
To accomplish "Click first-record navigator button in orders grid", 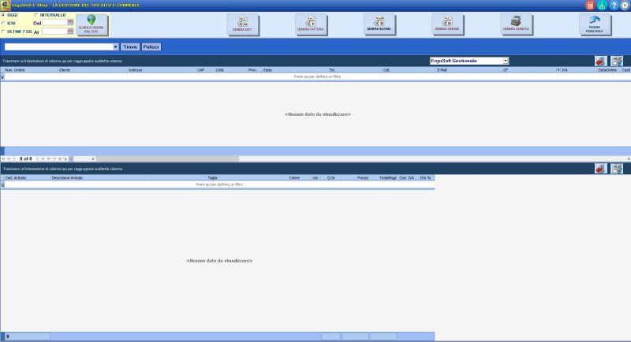I will click(3, 158).
